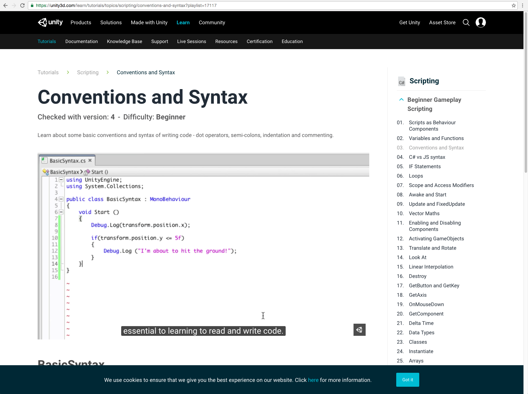Click the browser back arrow

click(x=5, y=5)
